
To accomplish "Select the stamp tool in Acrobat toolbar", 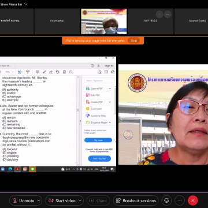I will tap(57, 72).
